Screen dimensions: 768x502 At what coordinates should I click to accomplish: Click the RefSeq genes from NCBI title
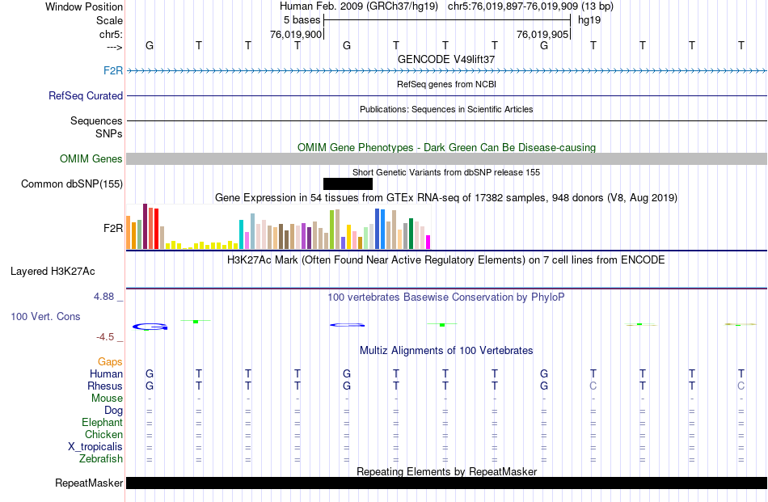click(446, 84)
